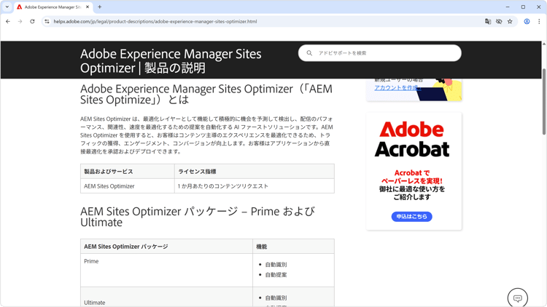Click the 製品およびサービス column header
The image size is (547, 307).
(x=128, y=172)
